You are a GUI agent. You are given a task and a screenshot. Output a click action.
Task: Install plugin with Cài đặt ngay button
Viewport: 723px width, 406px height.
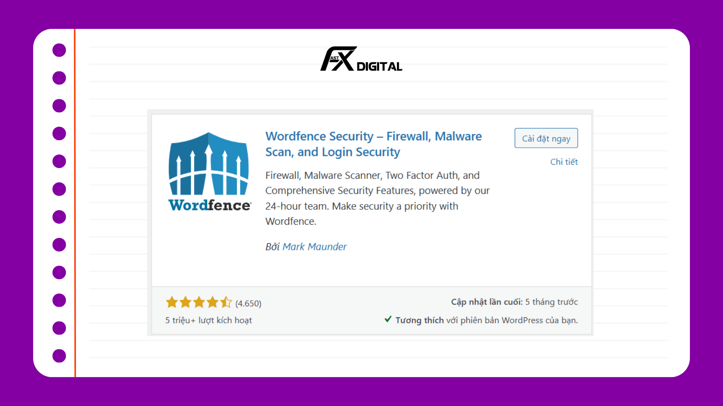(546, 138)
